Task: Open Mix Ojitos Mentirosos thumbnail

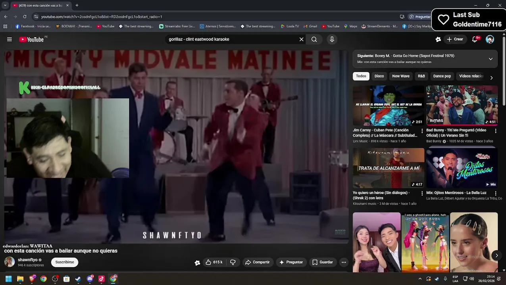Action: coord(462,168)
